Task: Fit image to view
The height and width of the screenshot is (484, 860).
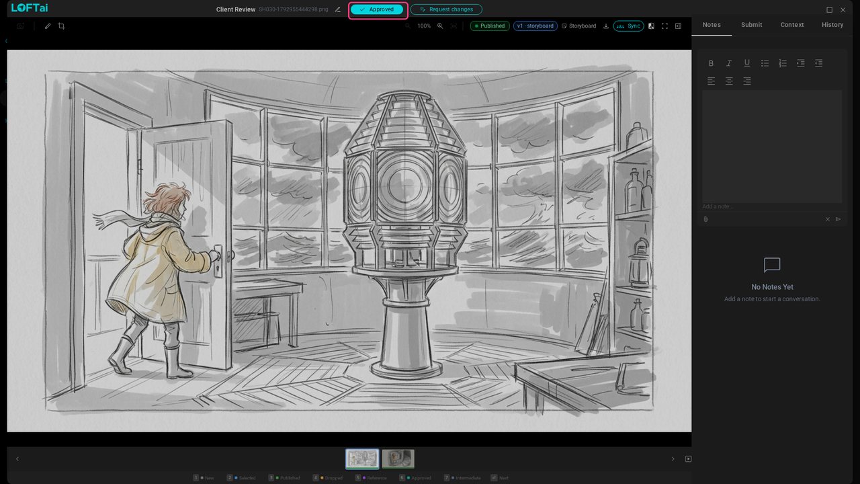Action: tap(454, 26)
